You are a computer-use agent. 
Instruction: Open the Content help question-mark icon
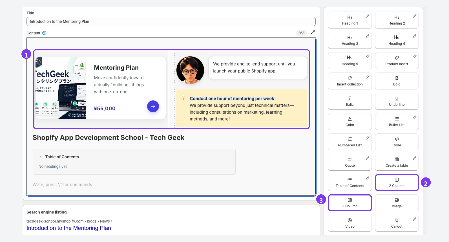click(44, 33)
